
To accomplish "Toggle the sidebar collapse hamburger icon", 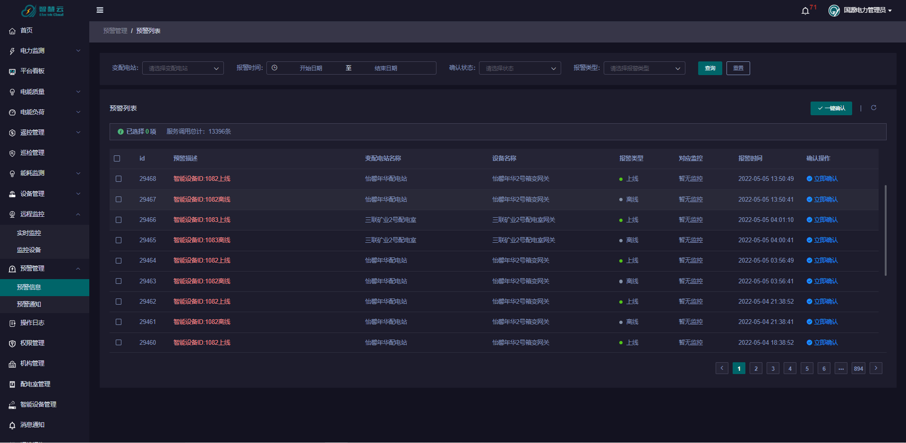I will (100, 10).
